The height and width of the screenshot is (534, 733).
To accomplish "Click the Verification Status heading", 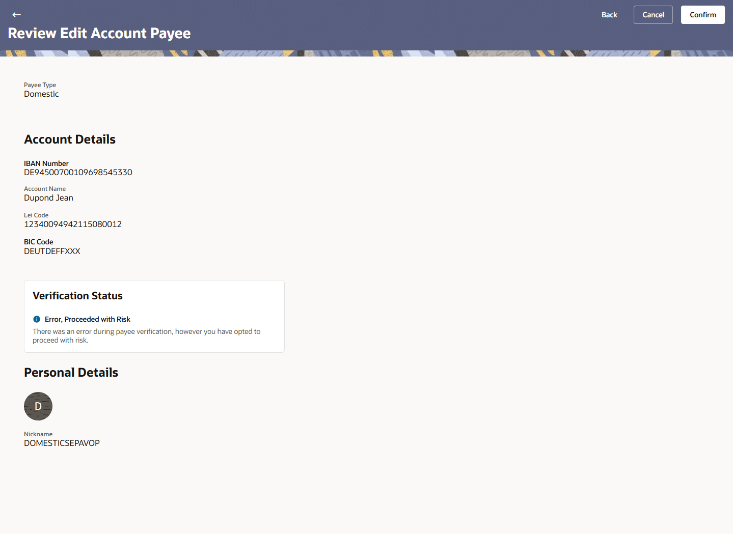I will [x=77, y=296].
